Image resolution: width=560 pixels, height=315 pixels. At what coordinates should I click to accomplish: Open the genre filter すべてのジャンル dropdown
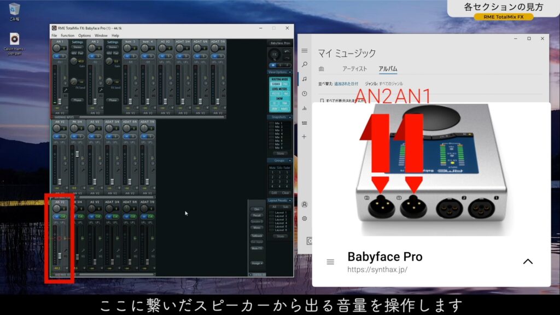[390, 84]
